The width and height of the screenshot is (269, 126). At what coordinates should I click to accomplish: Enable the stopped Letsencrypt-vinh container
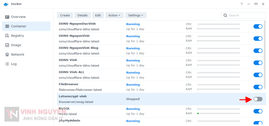pos(258,99)
